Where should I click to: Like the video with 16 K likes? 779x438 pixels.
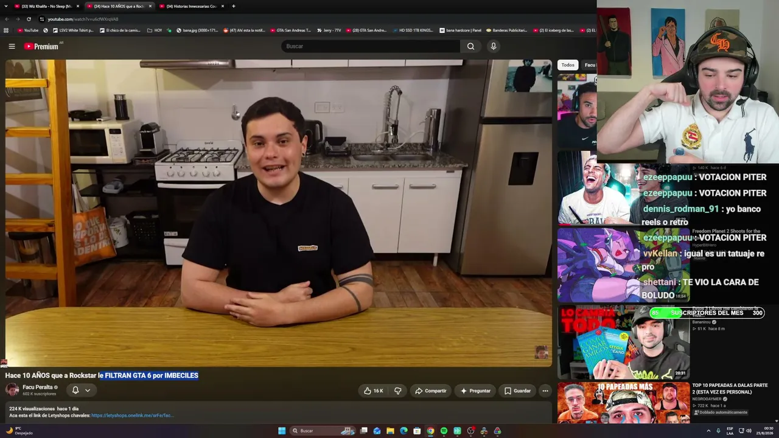pyautogui.click(x=374, y=391)
